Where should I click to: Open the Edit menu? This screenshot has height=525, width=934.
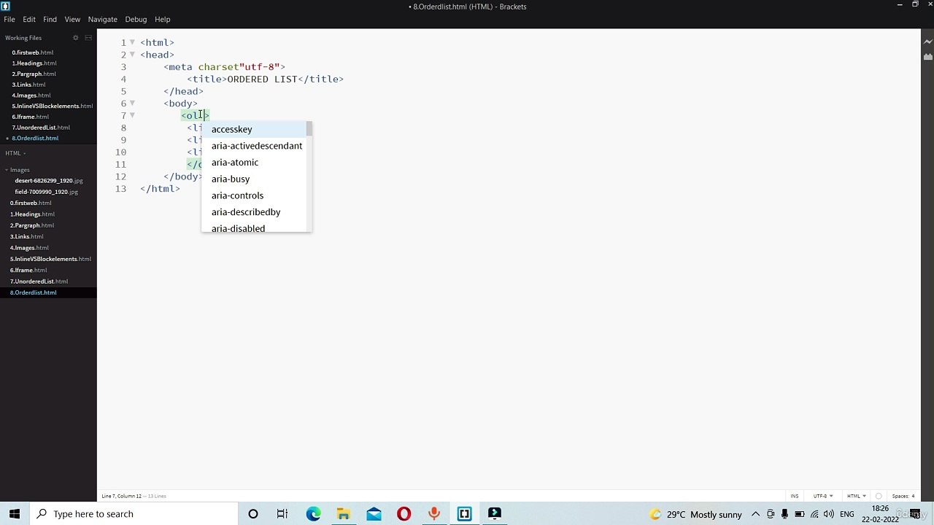(x=29, y=19)
